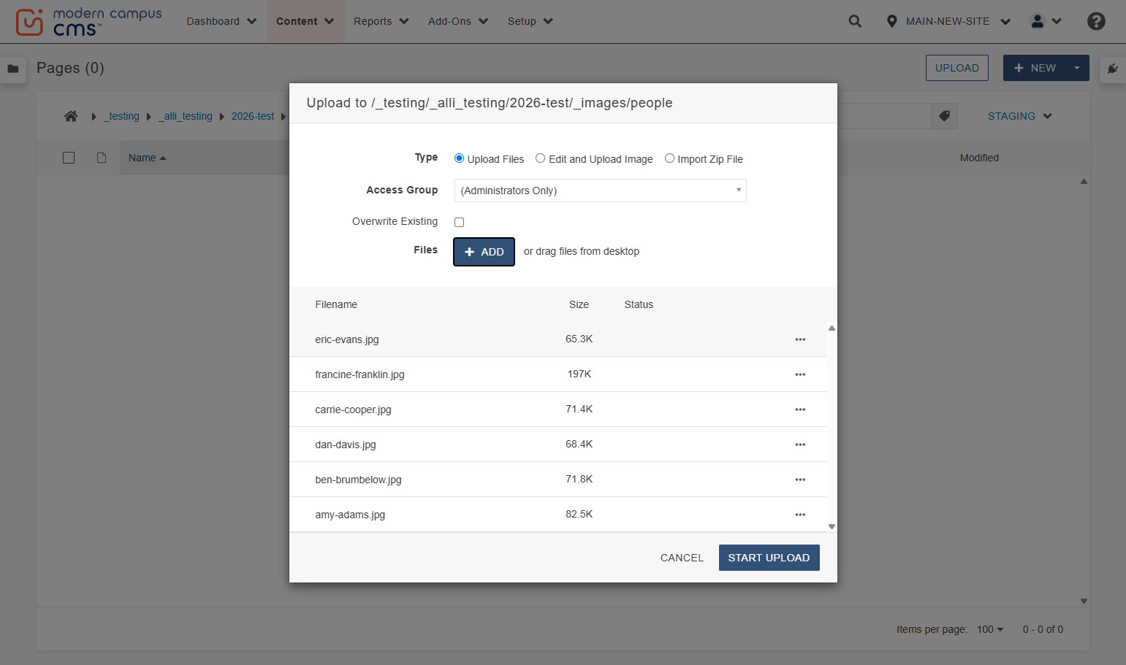Click the user profile icon
Viewport: 1126px width, 665px height.
pos(1038,21)
